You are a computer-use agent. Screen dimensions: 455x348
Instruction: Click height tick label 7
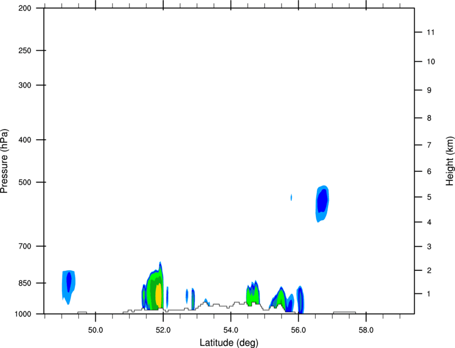click(x=429, y=145)
